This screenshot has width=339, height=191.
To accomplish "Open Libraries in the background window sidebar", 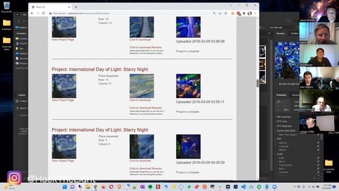I will pos(22,39).
